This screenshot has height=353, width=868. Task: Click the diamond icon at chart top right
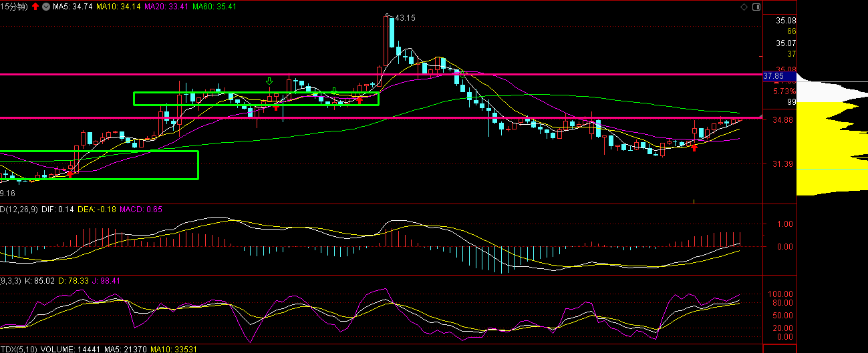(x=745, y=7)
